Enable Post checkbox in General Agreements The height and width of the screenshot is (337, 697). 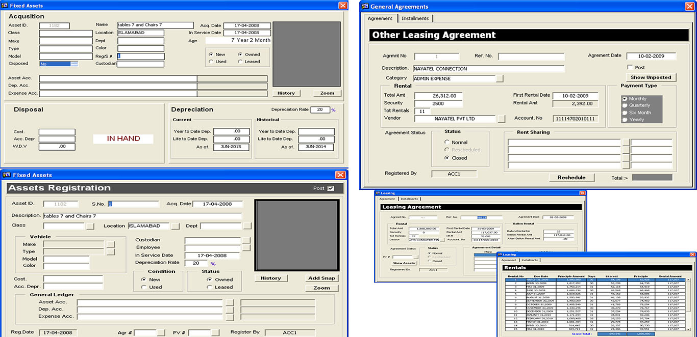pos(630,67)
